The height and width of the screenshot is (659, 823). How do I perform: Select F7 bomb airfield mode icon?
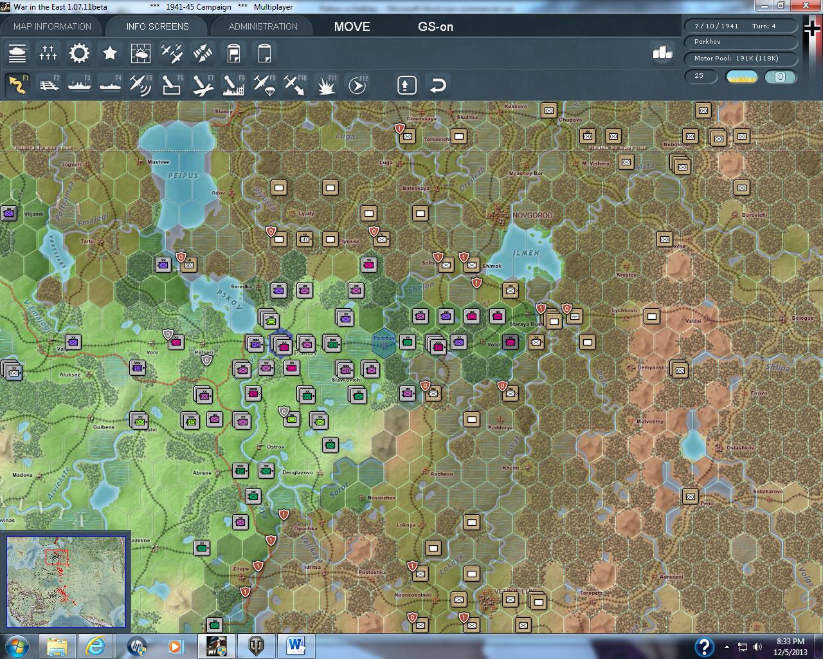[203, 85]
